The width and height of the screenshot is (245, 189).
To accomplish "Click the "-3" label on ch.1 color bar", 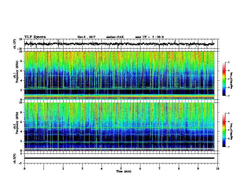I will coord(228,62).
